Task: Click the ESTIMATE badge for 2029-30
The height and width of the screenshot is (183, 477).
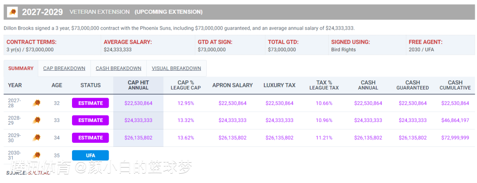Action: (91, 137)
